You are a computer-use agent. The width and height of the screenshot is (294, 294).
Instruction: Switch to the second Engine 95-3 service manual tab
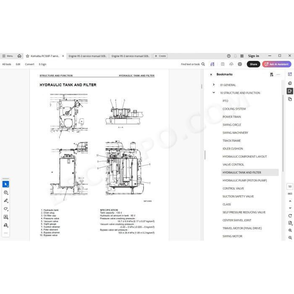[131, 56]
